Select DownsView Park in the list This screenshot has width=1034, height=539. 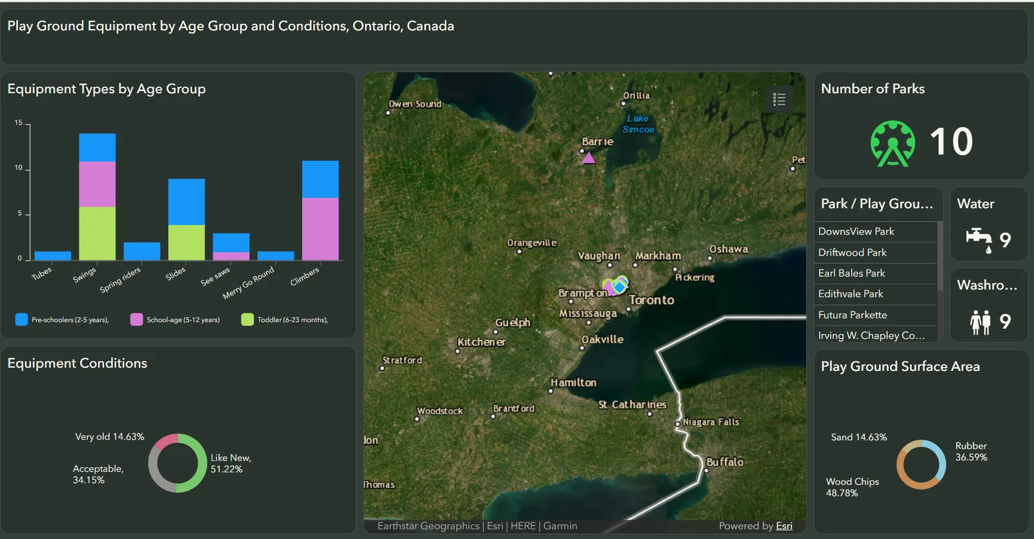point(876,231)
